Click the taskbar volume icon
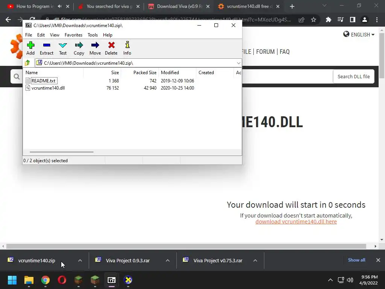This screenshot has width=385, height=289. pyautogui.click(x=350, y=280)
